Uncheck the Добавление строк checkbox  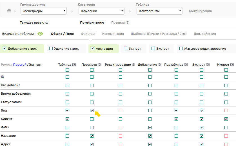(x=5, y=49)
